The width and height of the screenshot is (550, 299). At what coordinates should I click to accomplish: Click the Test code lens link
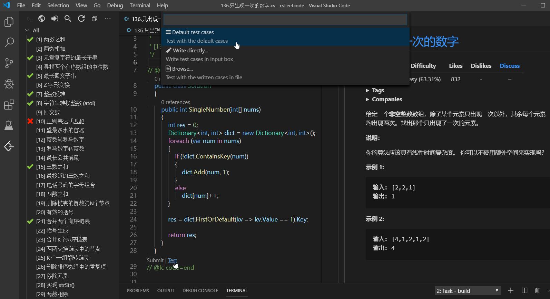(173, 260)
